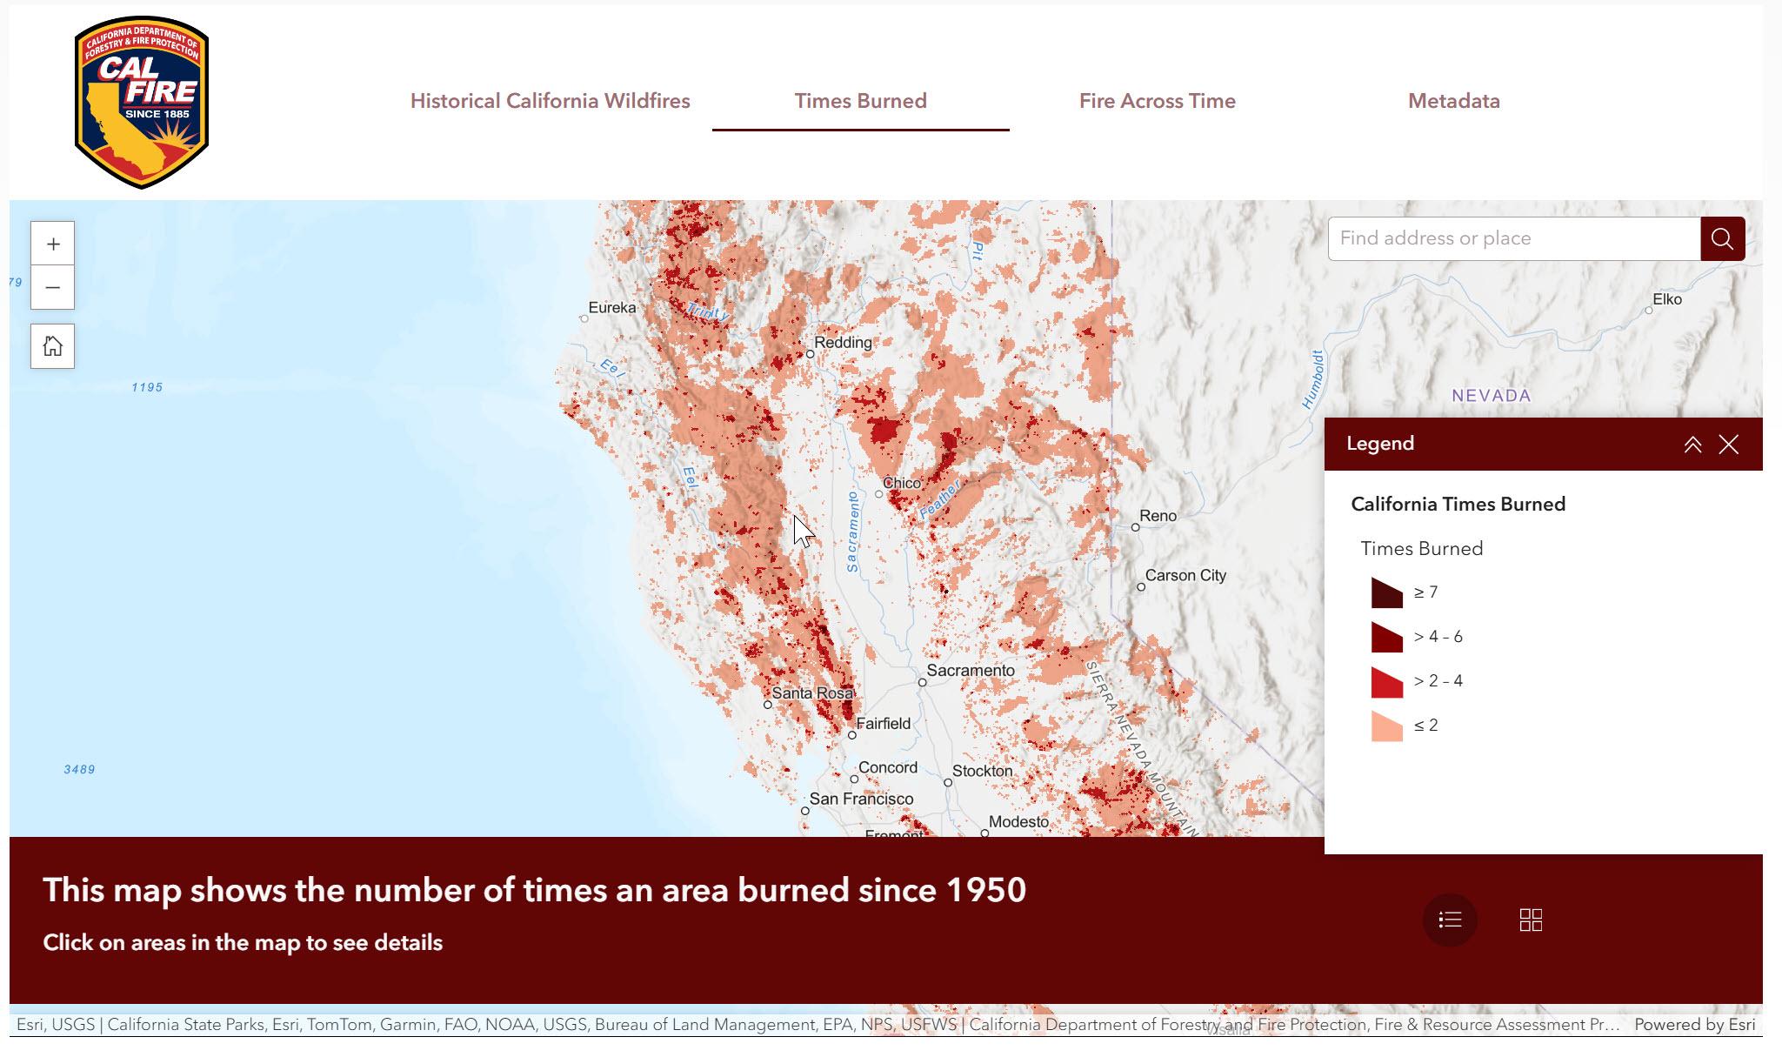Close the Legend panel
This screenshot has width=1782, height=1057.
click(x=1728, y=445)
